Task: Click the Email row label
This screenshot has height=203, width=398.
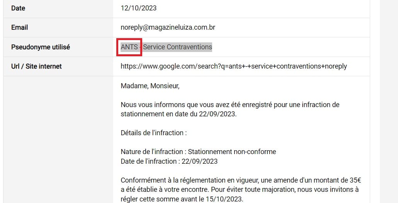Action: 20,27
